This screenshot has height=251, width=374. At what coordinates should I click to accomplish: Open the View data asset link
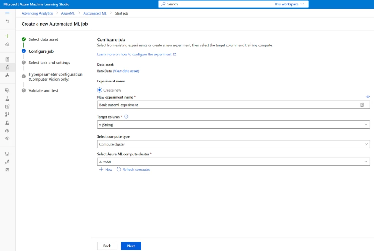[x=125, y=71]
